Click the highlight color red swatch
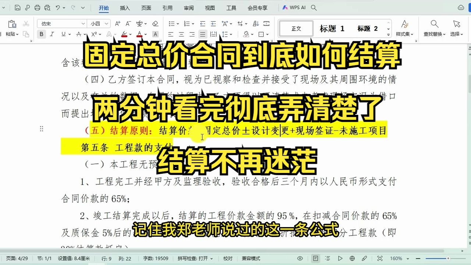 tap(124, 34)
